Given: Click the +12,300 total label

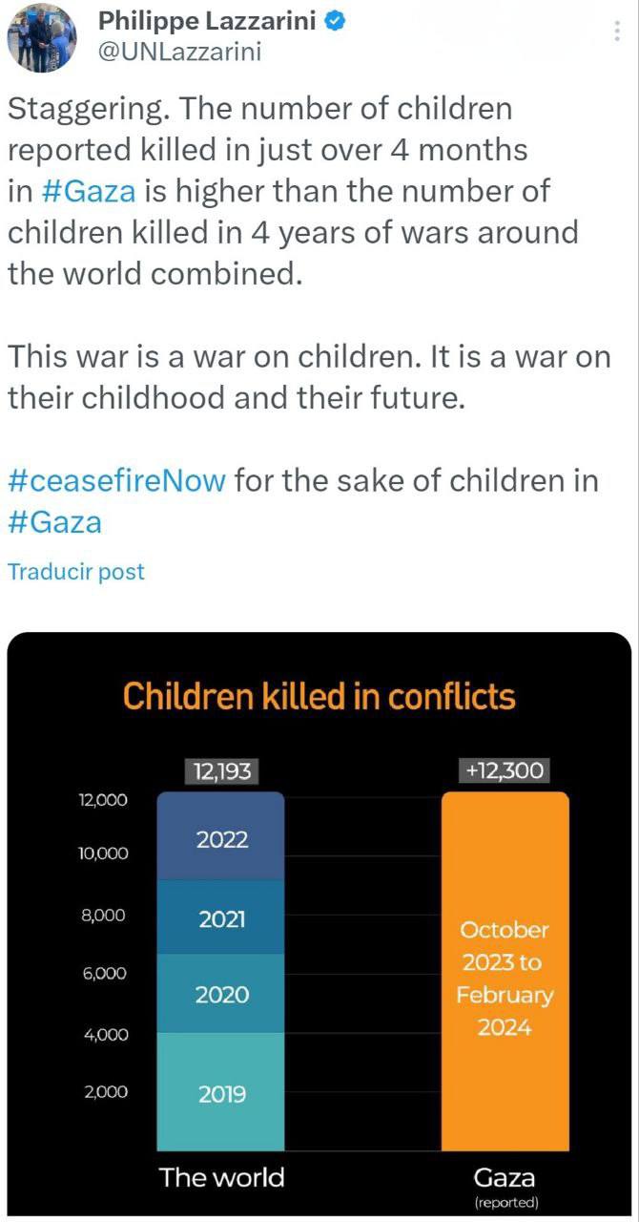Looking at the screenshot, I should [x=505, y=771].
